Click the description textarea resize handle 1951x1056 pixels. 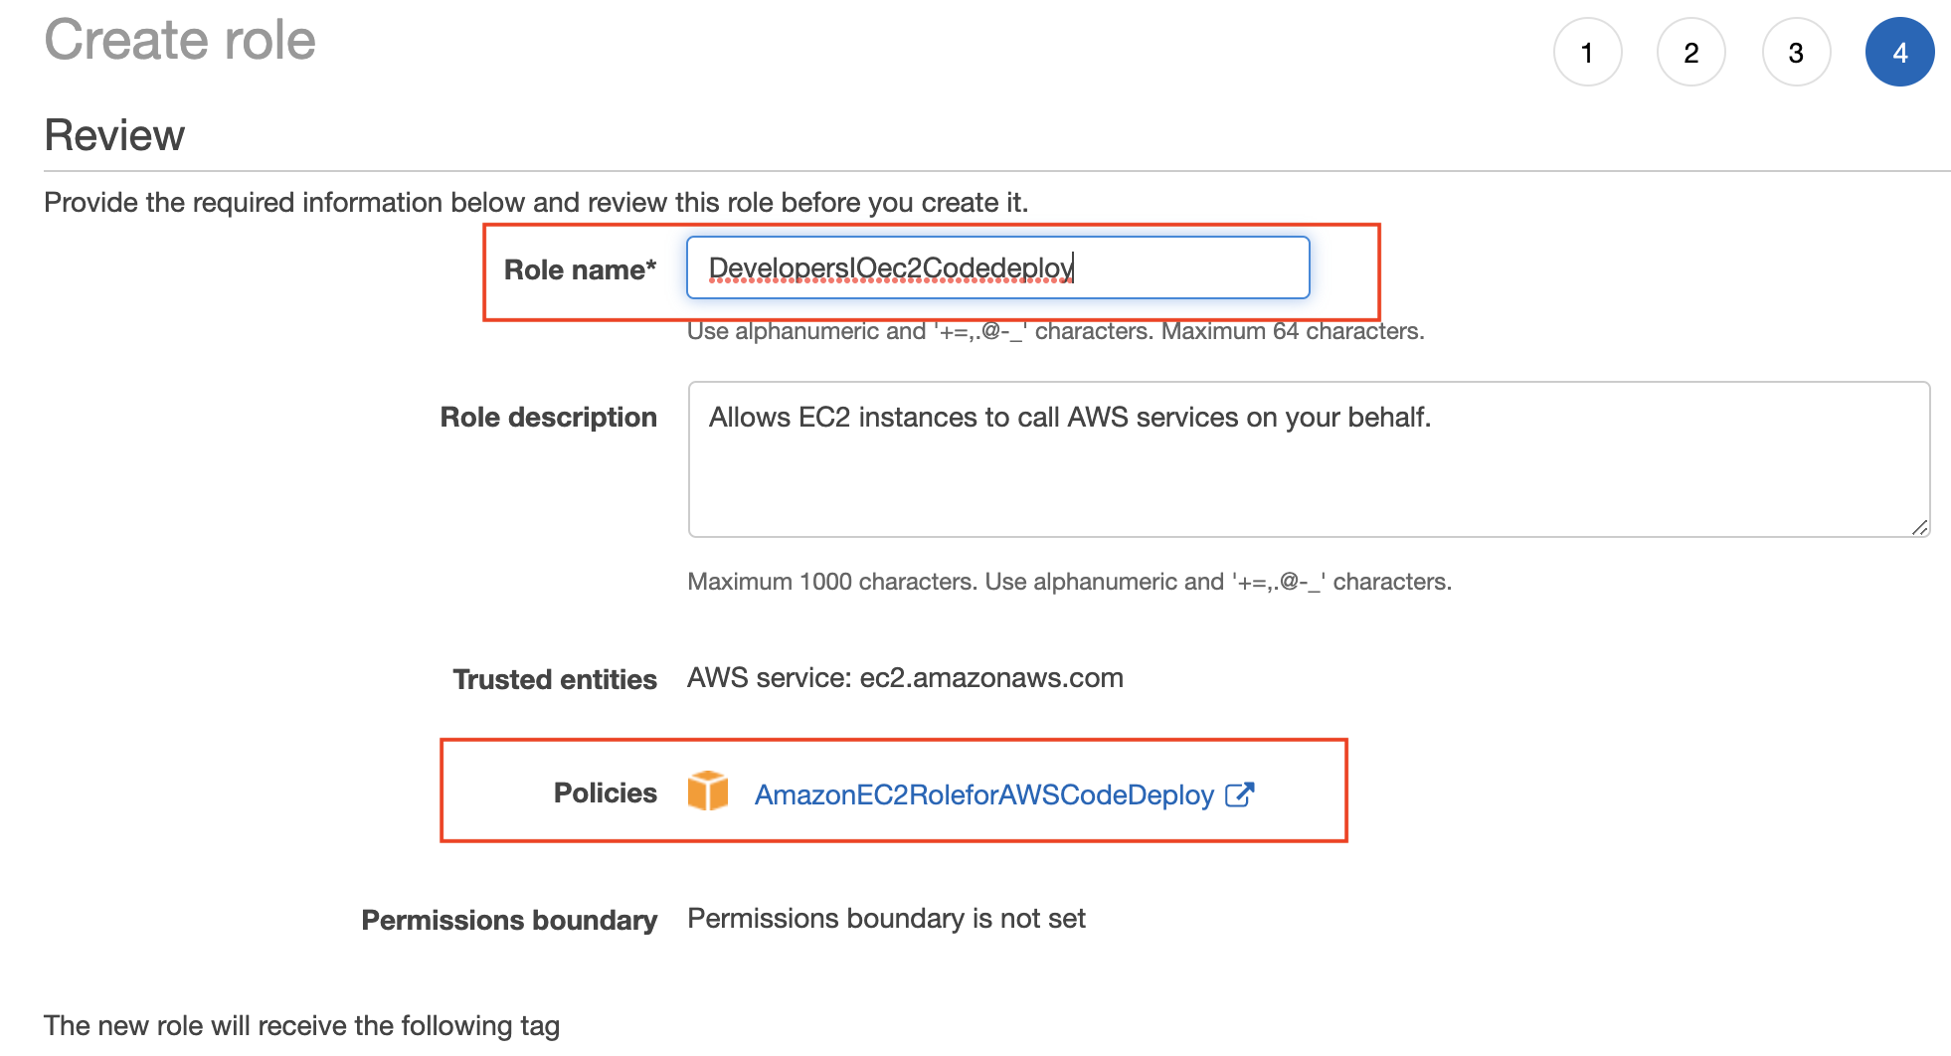(x=1919, y=527)
